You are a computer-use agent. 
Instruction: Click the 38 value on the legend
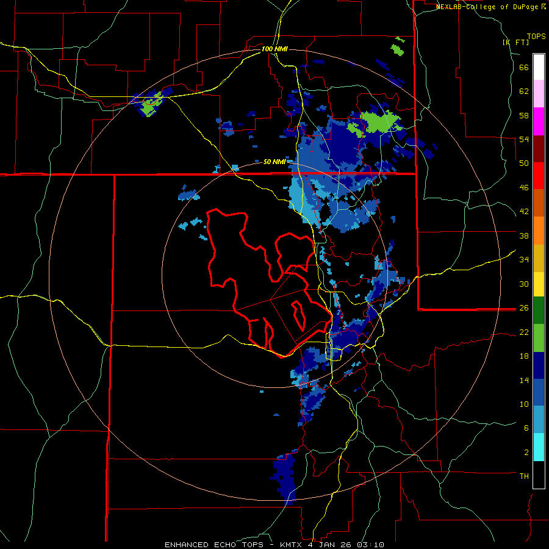pos(524,235)
